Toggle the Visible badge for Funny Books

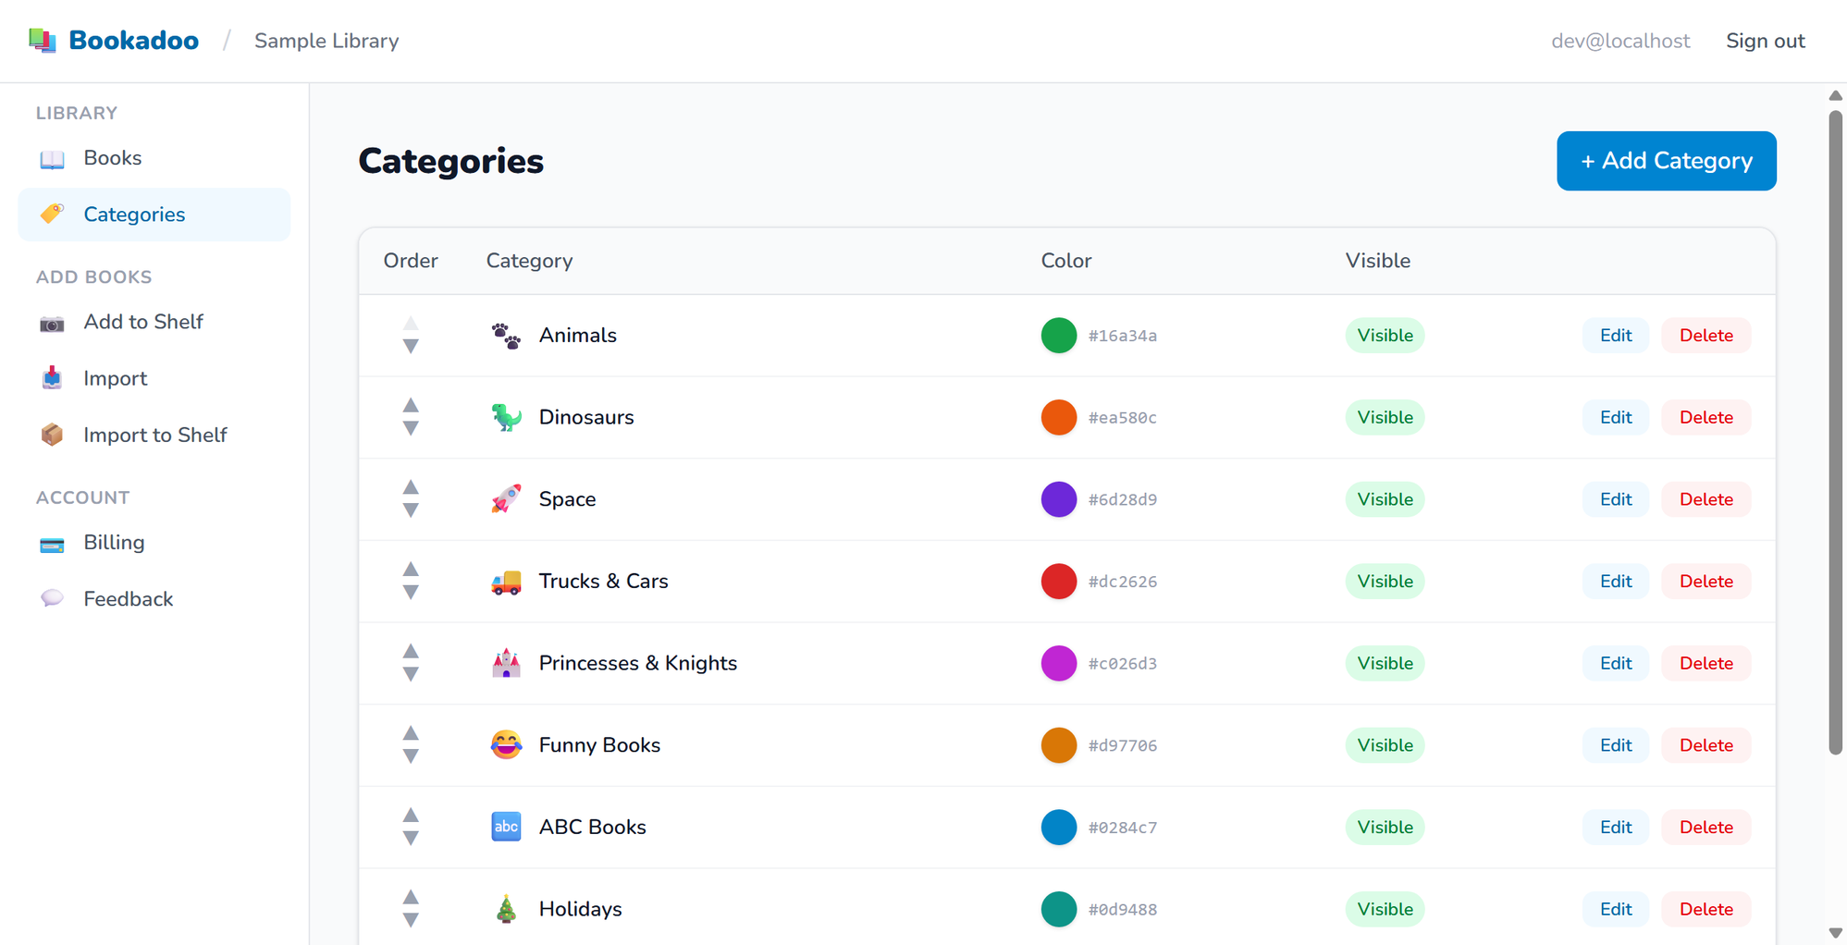(1385, 745)
